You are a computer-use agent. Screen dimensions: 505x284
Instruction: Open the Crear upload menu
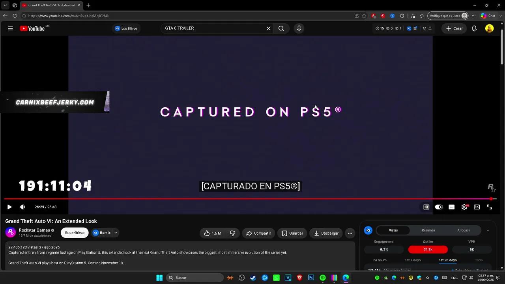[x=454, y=28]
